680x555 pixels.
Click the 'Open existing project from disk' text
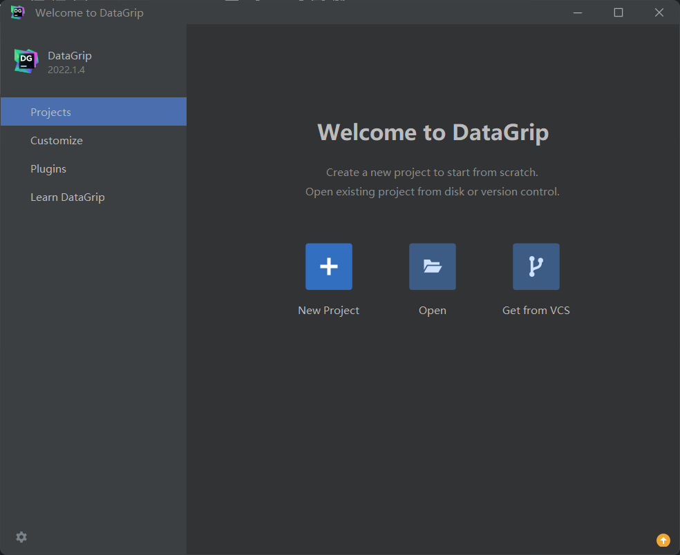point(433,191)
